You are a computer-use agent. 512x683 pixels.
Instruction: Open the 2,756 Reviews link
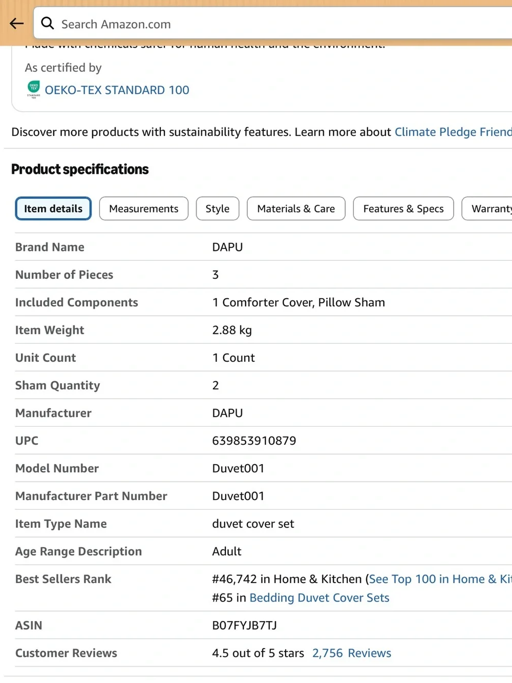[352, 653]
